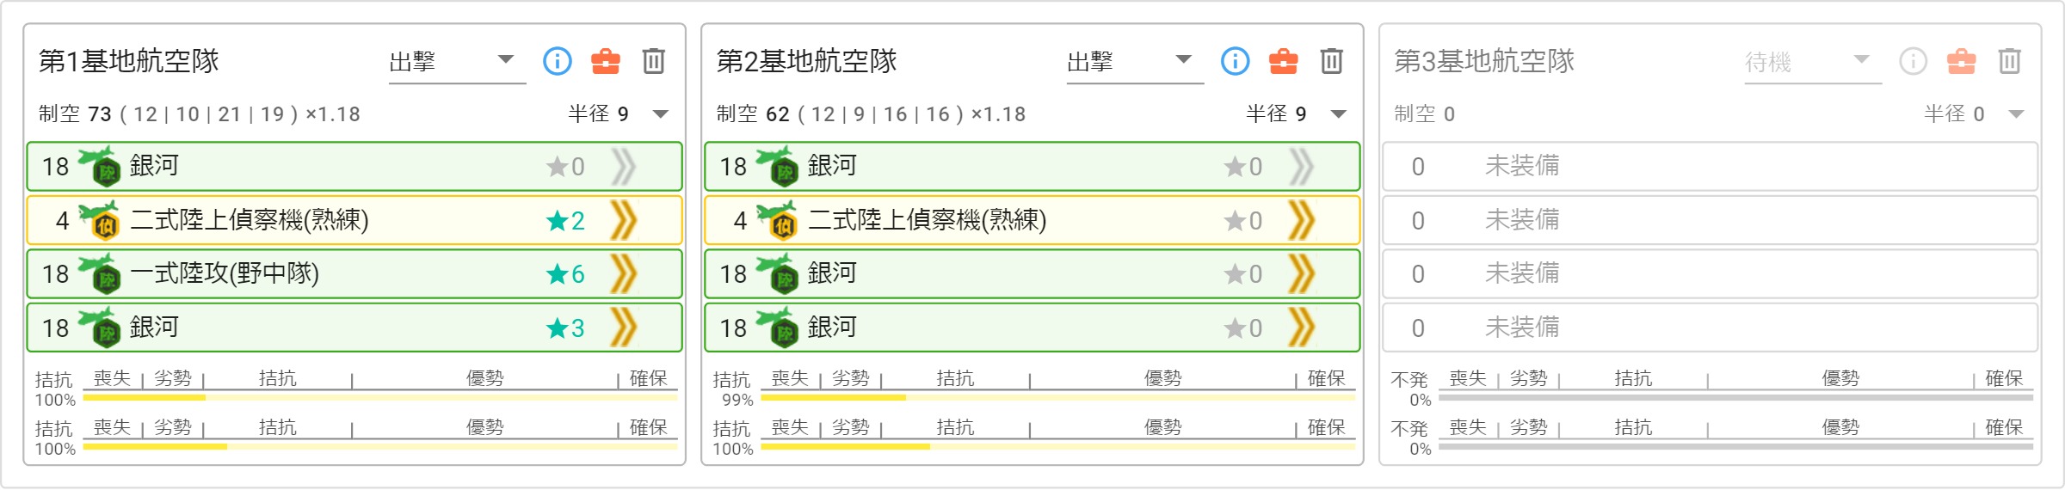Open 出撃 mode dropdown of 第1基地航空隊
The height and width of the screenshot is (490, 2065).
pyautogui.click(x=457, y=62)
